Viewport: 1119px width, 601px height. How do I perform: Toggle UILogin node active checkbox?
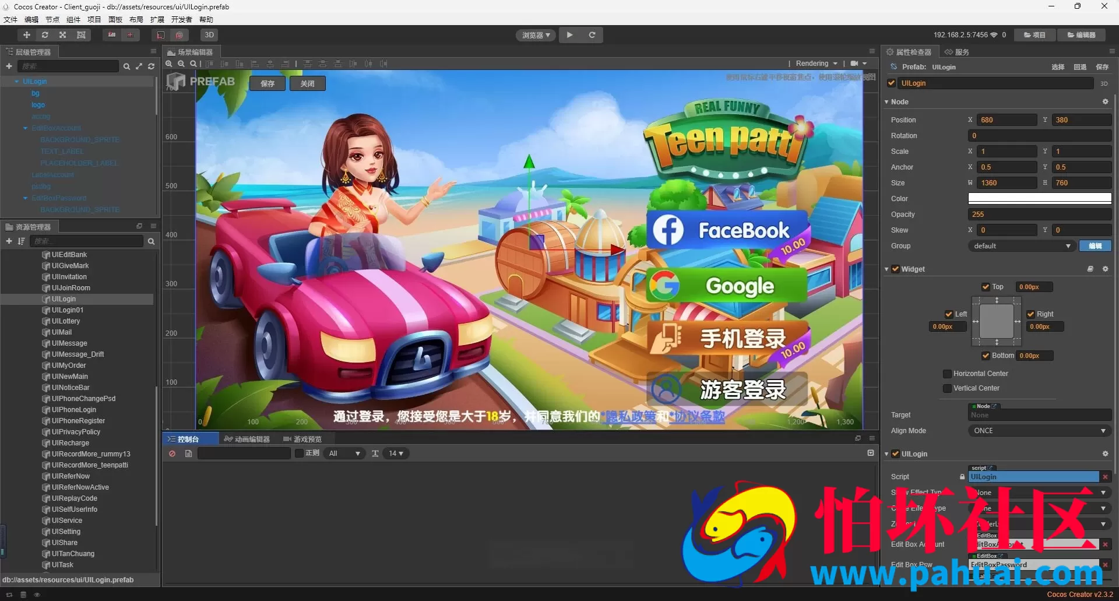tap(891, 83)
